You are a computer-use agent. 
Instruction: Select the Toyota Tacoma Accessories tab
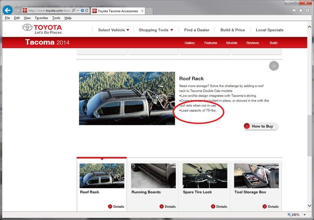[x=118, y=11]
